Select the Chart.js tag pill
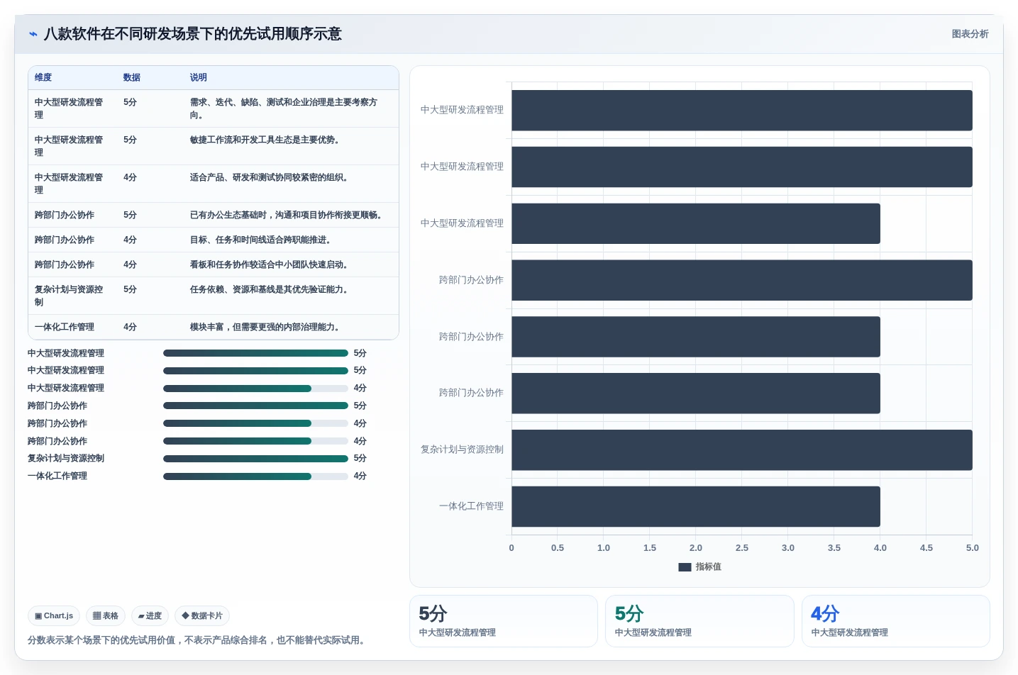Viewport: 1018px width, 675px height. [54, 615]
